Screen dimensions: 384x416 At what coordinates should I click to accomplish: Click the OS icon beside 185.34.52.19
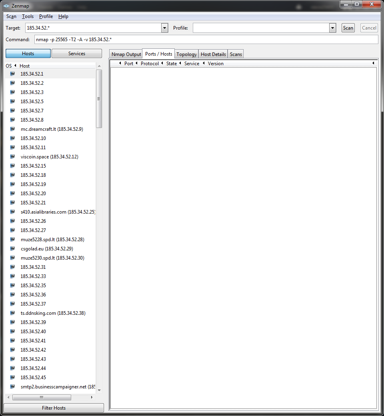coord(12,184)
